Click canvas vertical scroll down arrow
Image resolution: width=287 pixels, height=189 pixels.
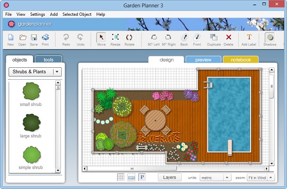(x=272, y=164)
